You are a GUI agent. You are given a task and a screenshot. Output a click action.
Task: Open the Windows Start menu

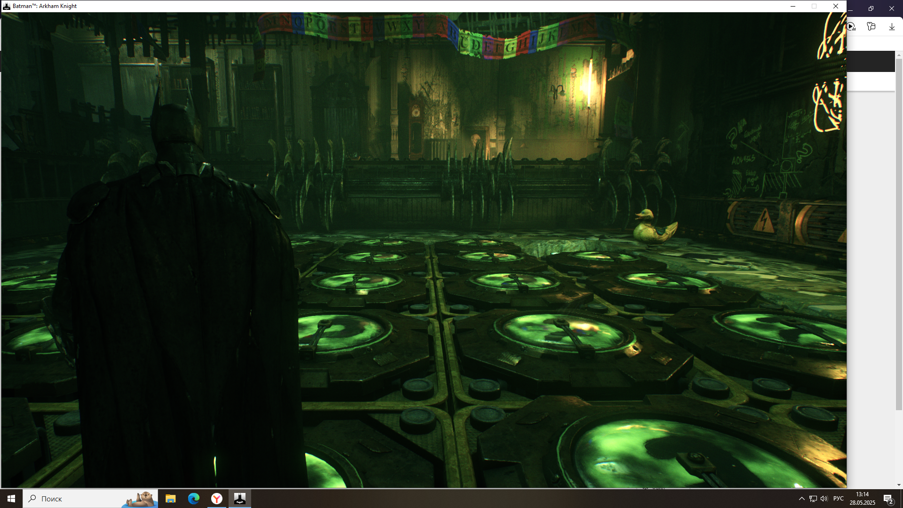click(x=11, y=499)
